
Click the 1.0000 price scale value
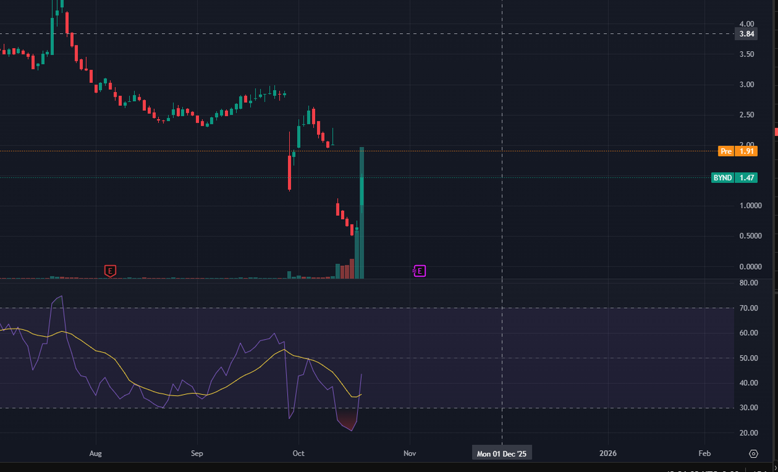pyautogui.click(x=750, y=206)
